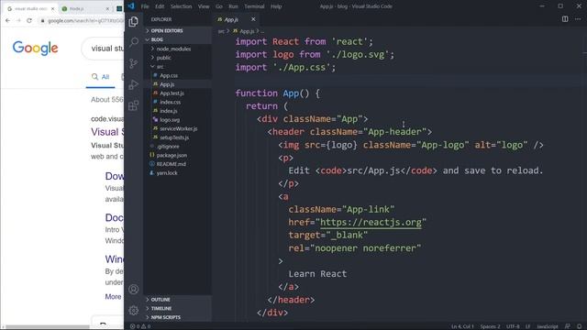Open yarn.lock in the explorer
This screenshot has width=587, height=330.
(x=177, y=173)
